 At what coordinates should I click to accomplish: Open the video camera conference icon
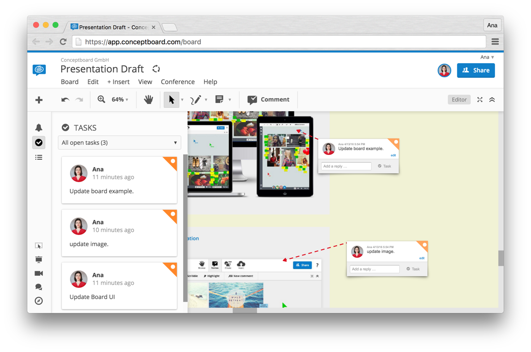39,273
